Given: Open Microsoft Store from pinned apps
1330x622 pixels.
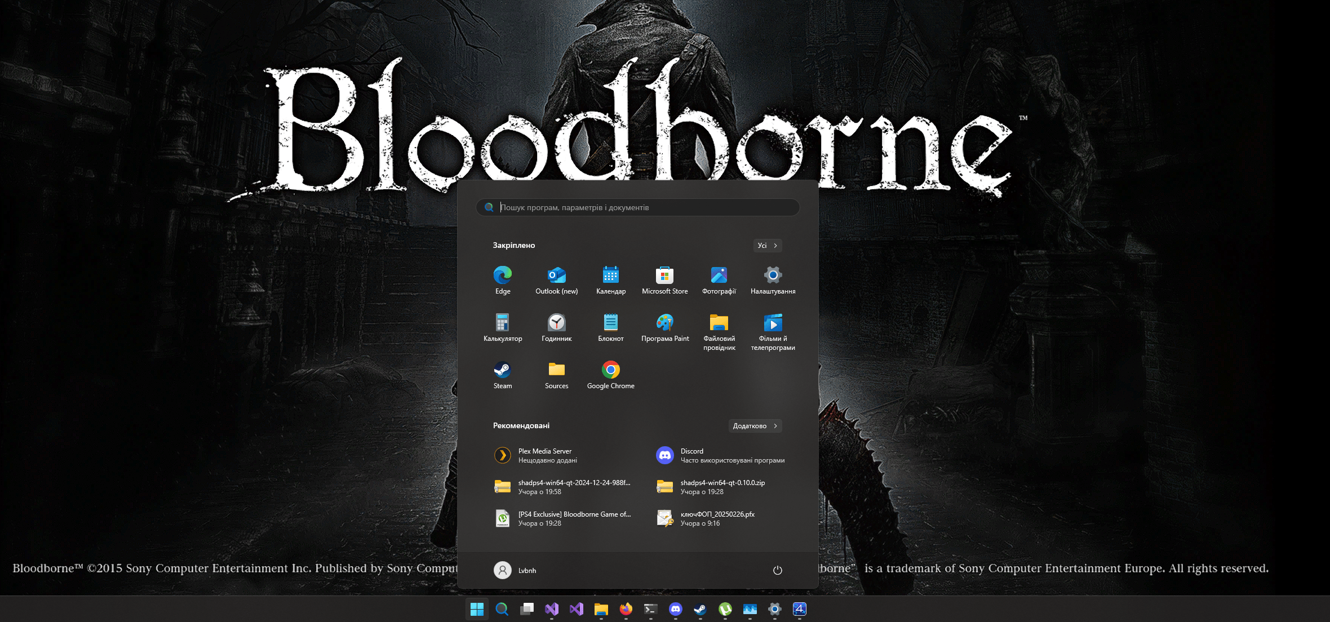Looking at the screenshot, I should tap(665, 281).
